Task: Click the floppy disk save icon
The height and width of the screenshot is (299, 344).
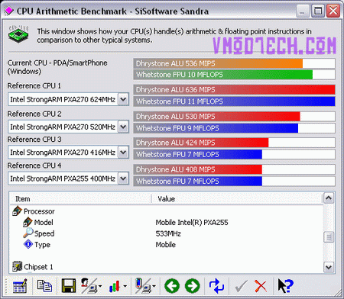Action: 68,286
